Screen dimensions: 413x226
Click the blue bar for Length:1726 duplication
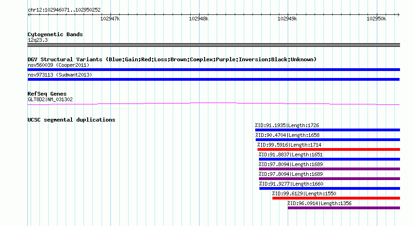(328, 130)
